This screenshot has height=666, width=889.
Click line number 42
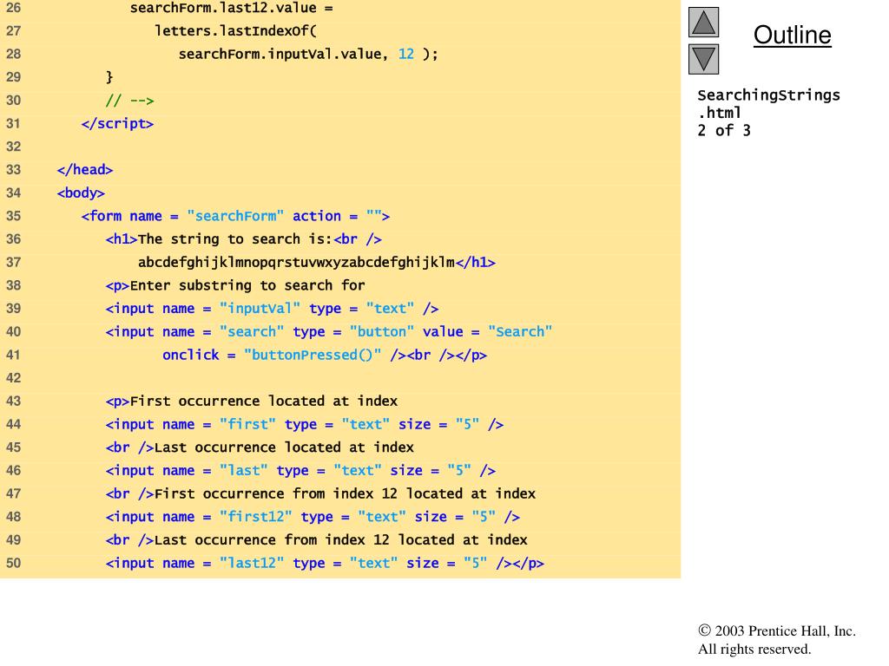(14, 378)
